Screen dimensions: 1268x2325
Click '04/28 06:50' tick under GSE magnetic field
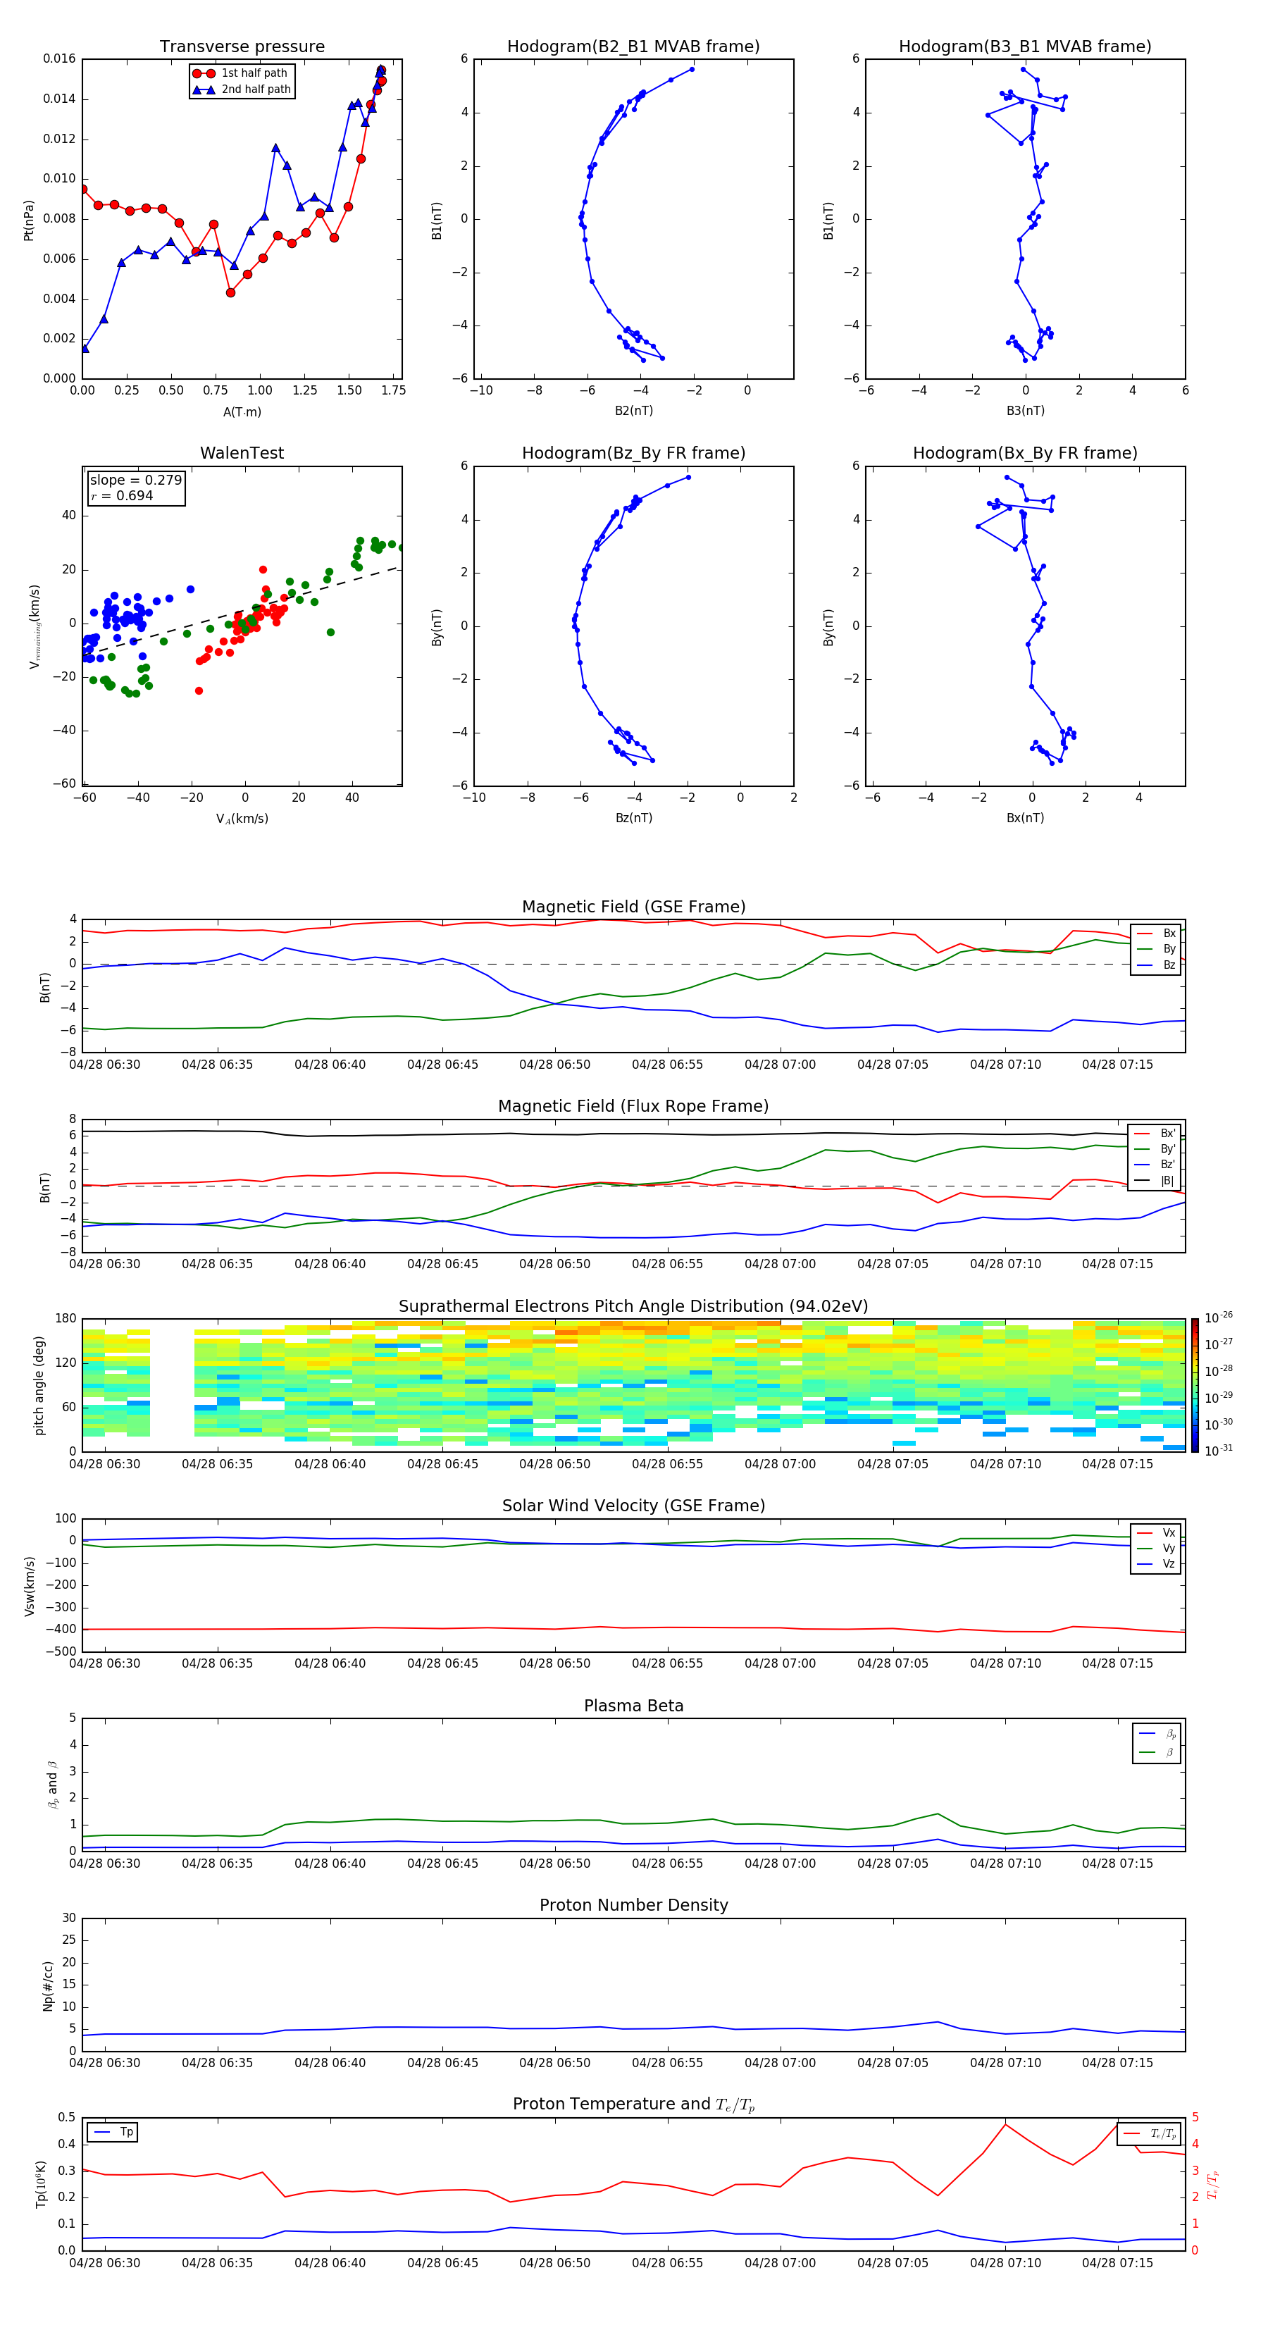555,1065
